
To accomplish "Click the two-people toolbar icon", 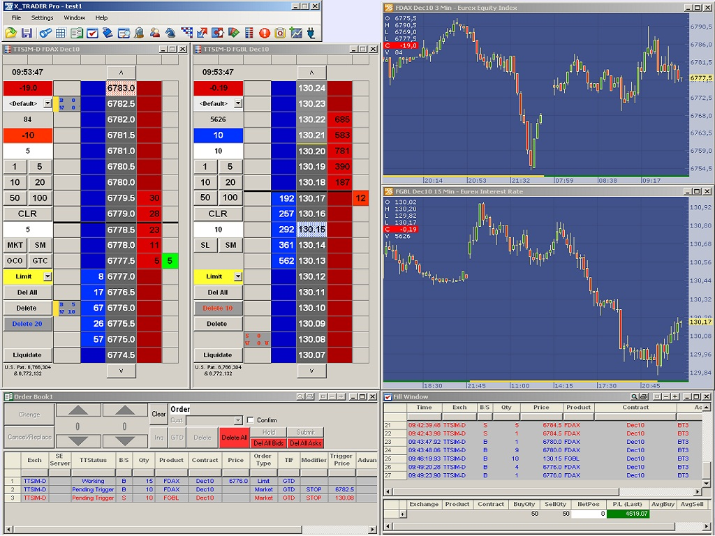I will pyautogui.click(x=155, y=33).
